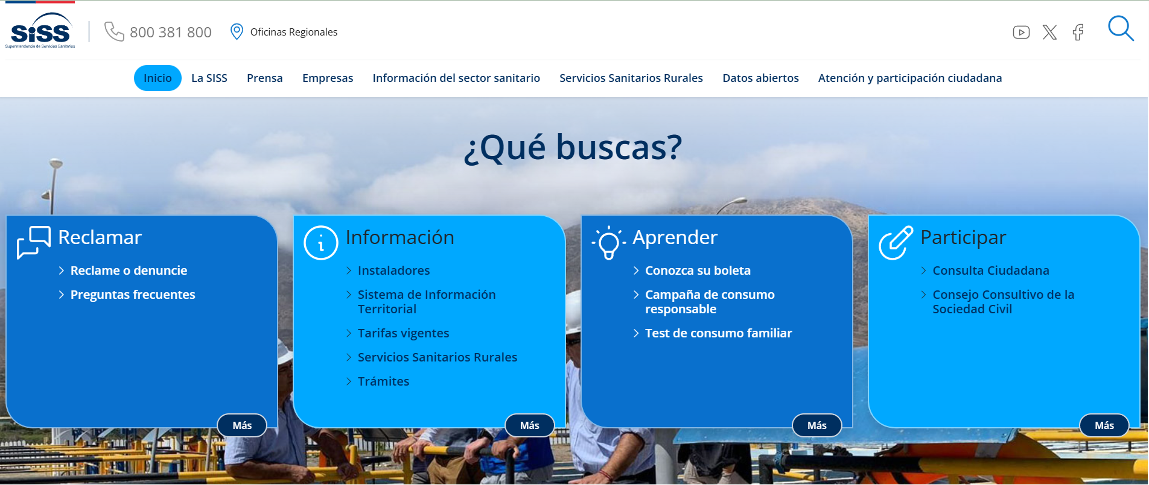Open the Prensa menu
Screen dimensions: 1149x485
coord(265,78)
